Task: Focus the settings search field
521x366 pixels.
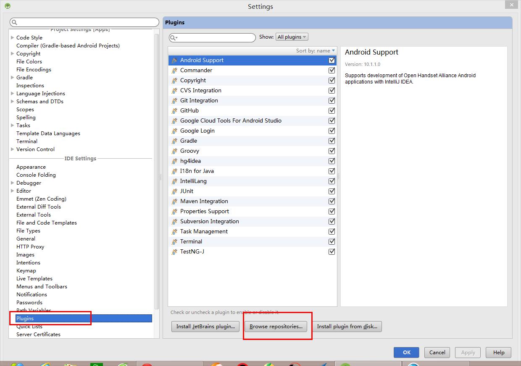Action: click(84, 22)
